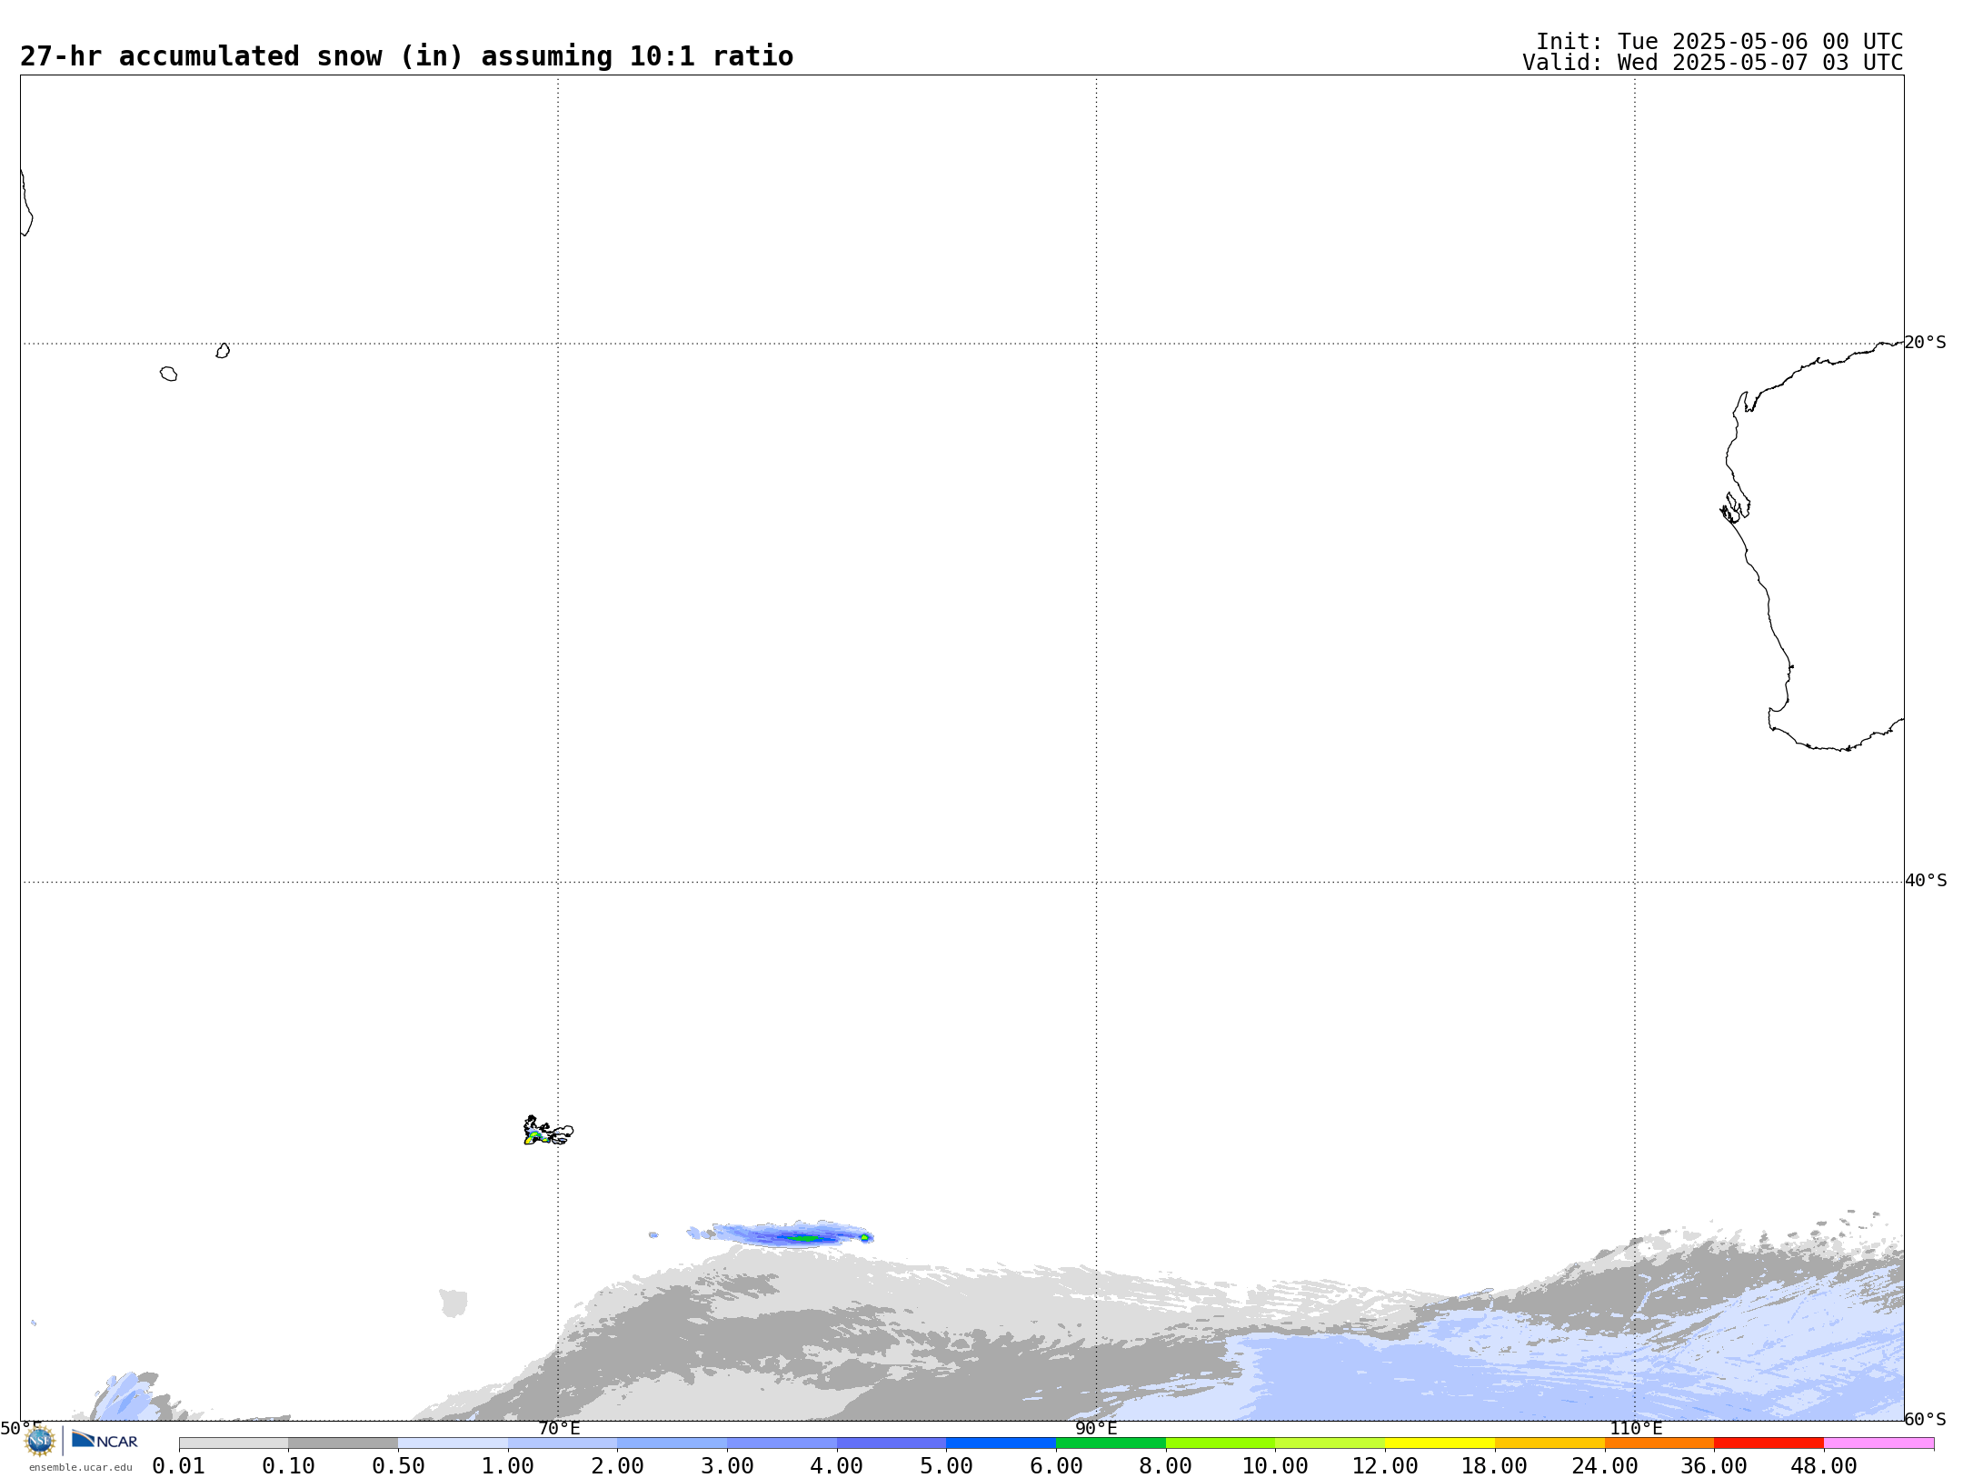Select the 5.00 bright blue color swatch
This screenshot has height=1478, width=1963.
1001,1443
